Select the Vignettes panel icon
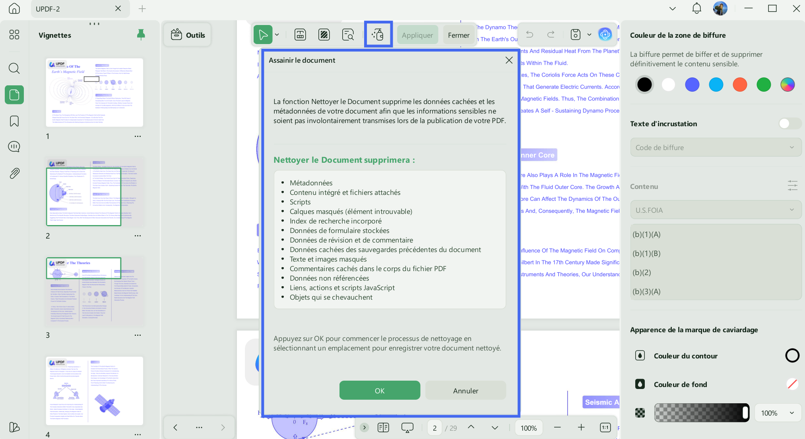This screenshot has height=439, width=805. pyautogui.click(x=14, y=95)
